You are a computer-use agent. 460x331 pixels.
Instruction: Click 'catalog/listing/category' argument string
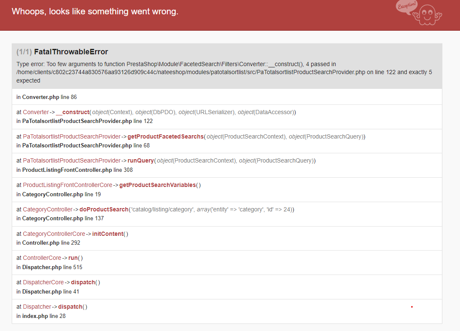[x=161, y=209]
